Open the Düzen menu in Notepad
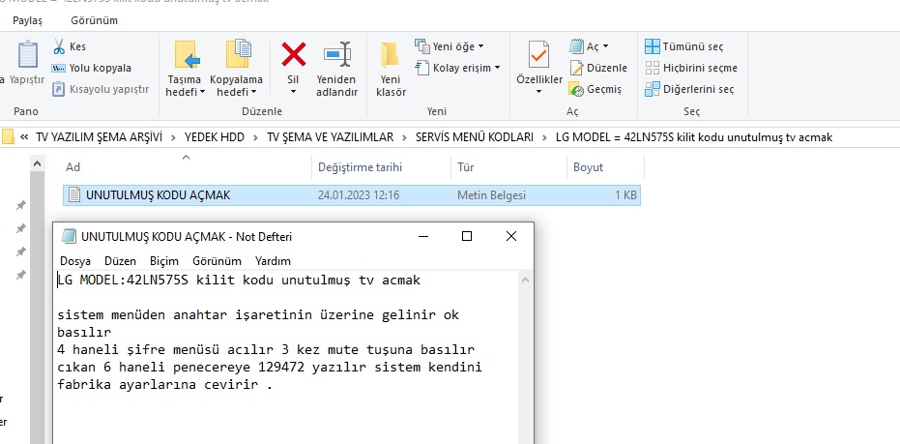 (121, 261)
